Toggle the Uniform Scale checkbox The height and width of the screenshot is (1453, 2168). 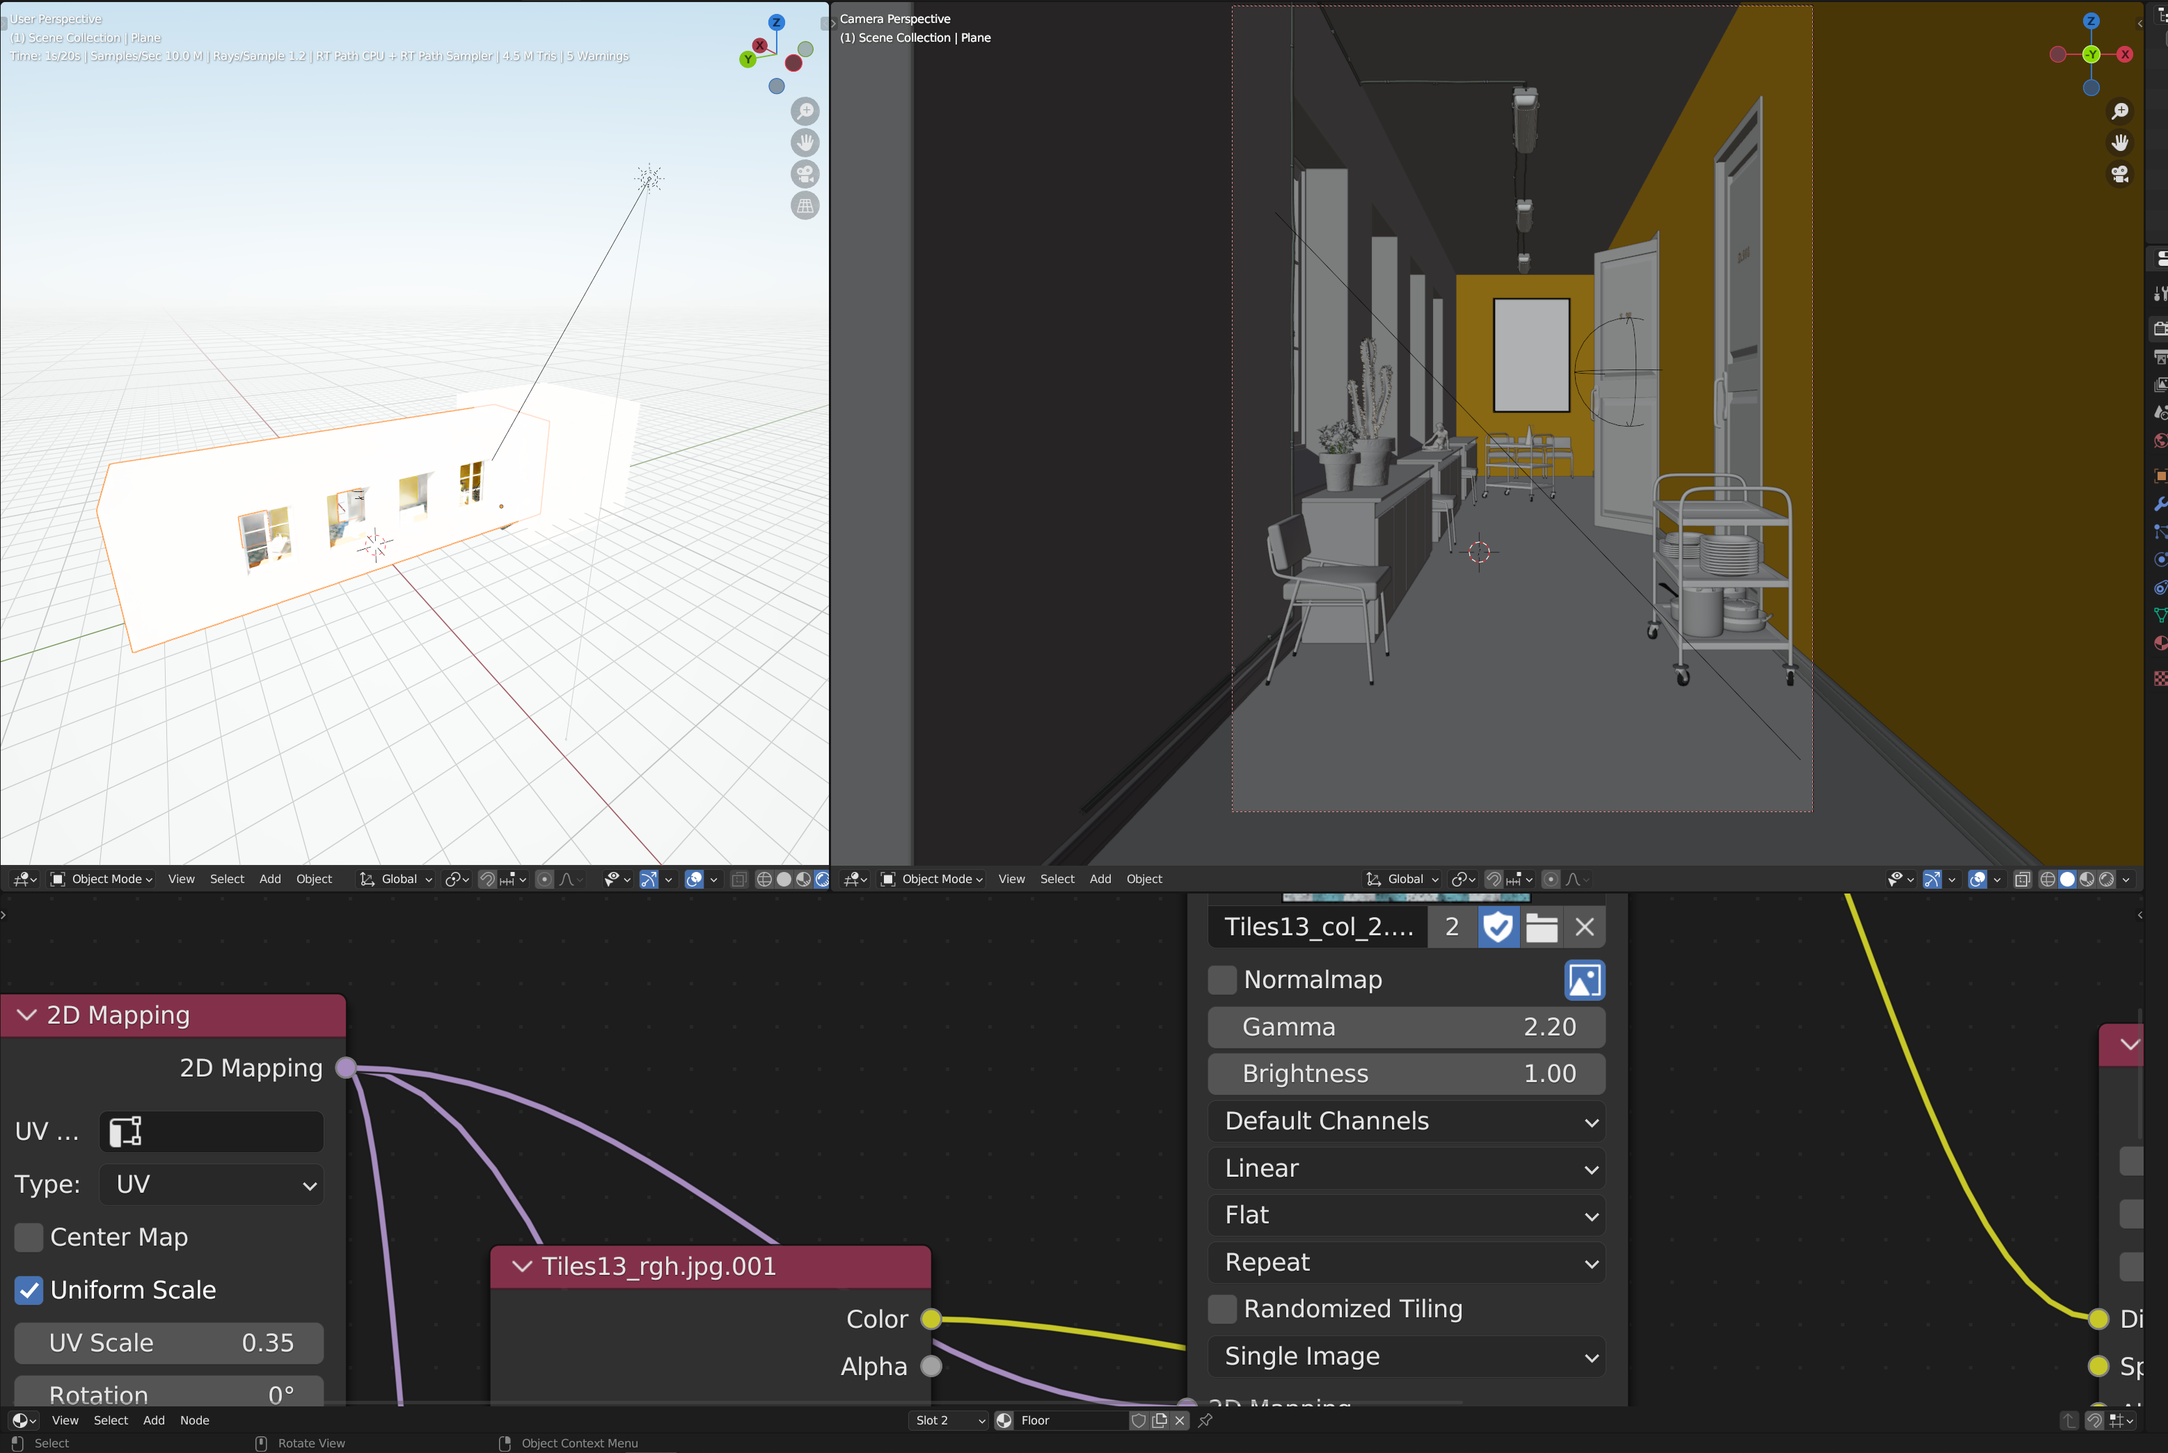point(29,1290)
